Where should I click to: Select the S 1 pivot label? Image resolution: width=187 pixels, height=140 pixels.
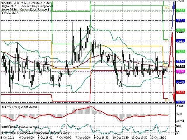pyautogui.click(x=167, y=100)
